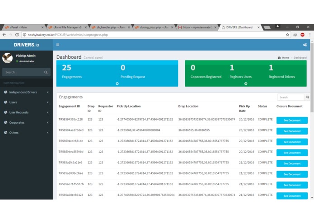This screenshot has width=314, height=223.
Task: Close the Gmail Inbox tab
Action: (215, 28)
